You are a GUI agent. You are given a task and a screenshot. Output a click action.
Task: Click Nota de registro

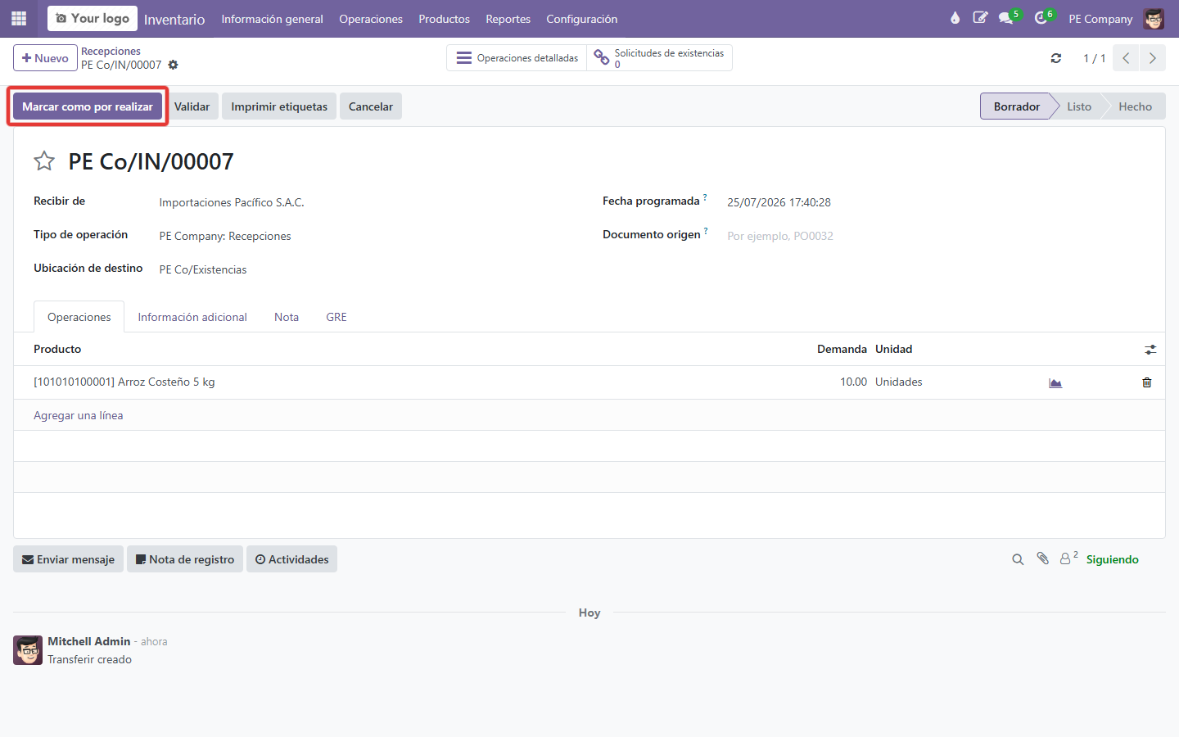185,559
